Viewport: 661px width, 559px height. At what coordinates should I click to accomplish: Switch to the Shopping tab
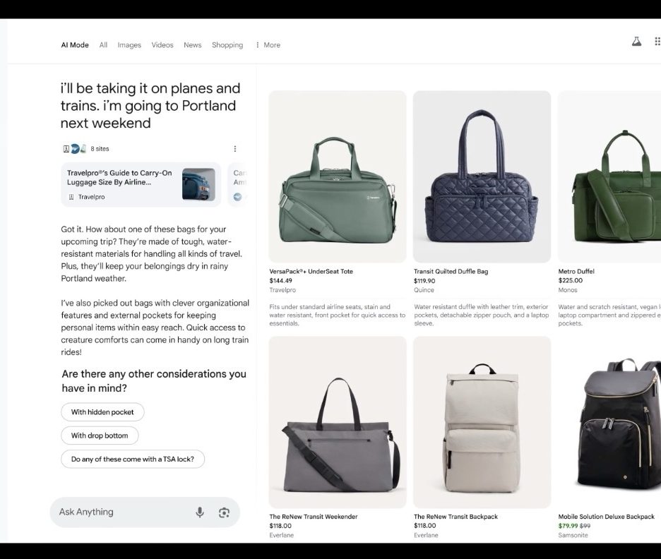point(227,45)
